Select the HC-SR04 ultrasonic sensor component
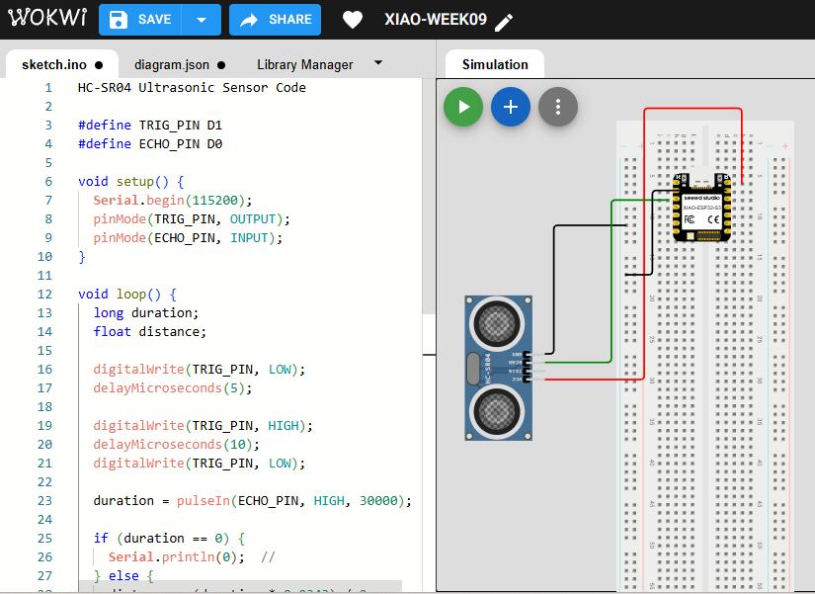 [x=498, y=368]
